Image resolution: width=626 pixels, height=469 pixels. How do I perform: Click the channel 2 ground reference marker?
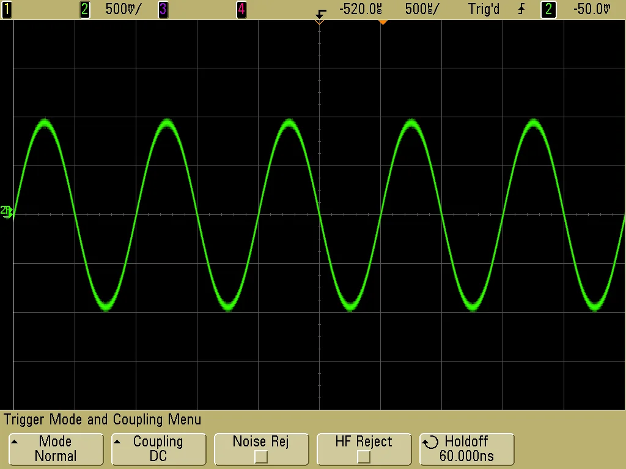tap(7, 212)
